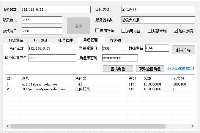Click the 查找角色 button
200x133 pixels.
pyautogui.click(x=118, y=69)
